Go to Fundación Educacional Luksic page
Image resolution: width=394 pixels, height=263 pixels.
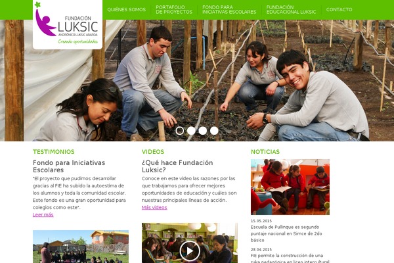coord(291,10)
